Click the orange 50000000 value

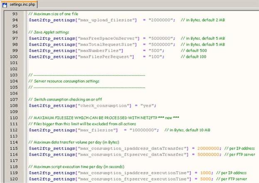[208, 154]
